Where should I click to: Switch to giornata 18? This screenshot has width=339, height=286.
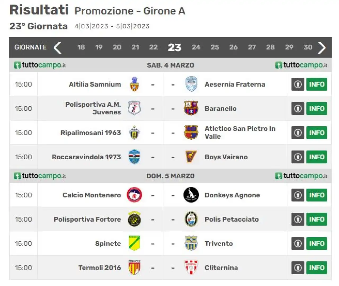(x=81, y=47)
